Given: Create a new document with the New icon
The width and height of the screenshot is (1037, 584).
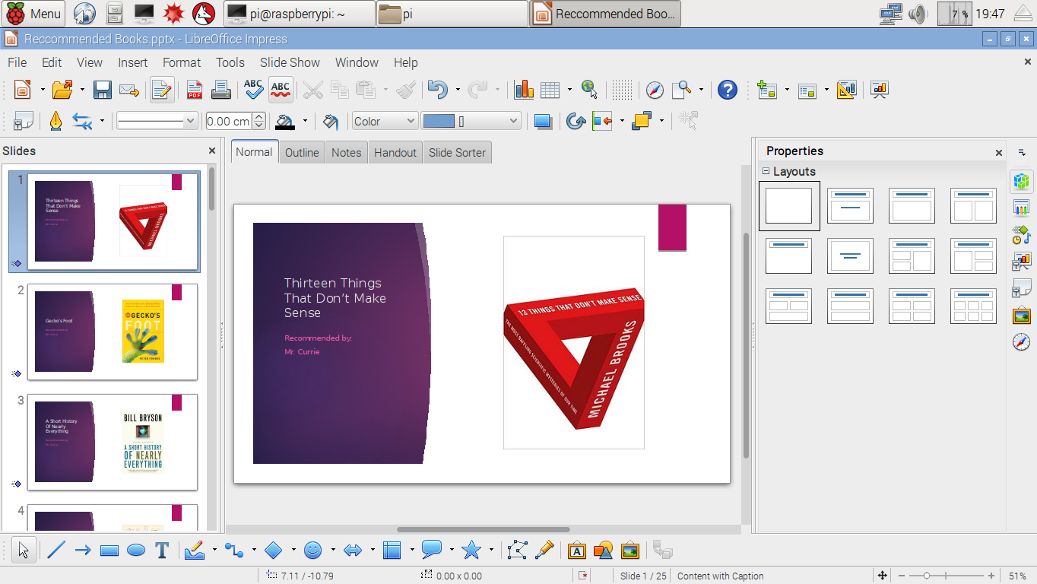Looking at the screenshot, I should pyautogui.click(x=23, y=90).
